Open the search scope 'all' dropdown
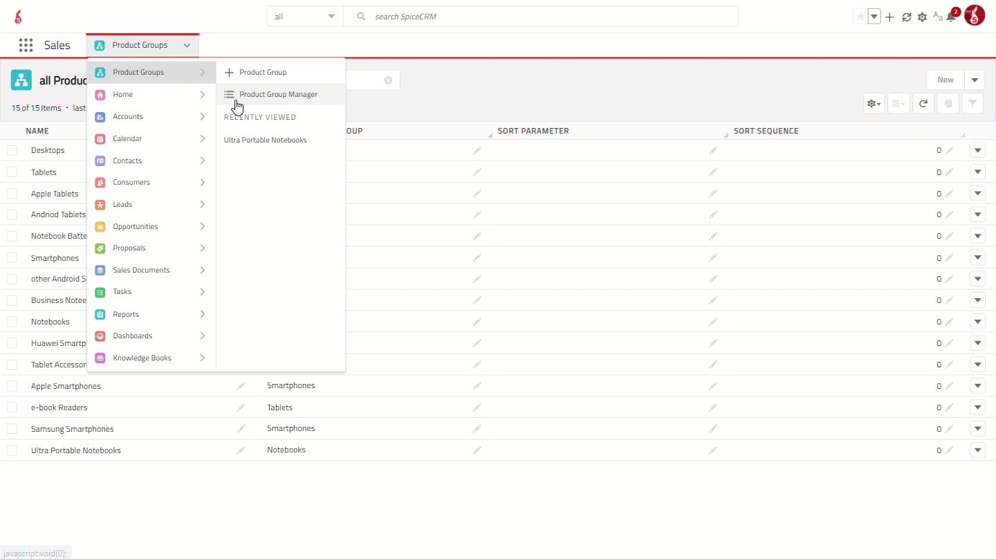The height and width of the screenshot is (559, 996). click(x=304, y=17)
